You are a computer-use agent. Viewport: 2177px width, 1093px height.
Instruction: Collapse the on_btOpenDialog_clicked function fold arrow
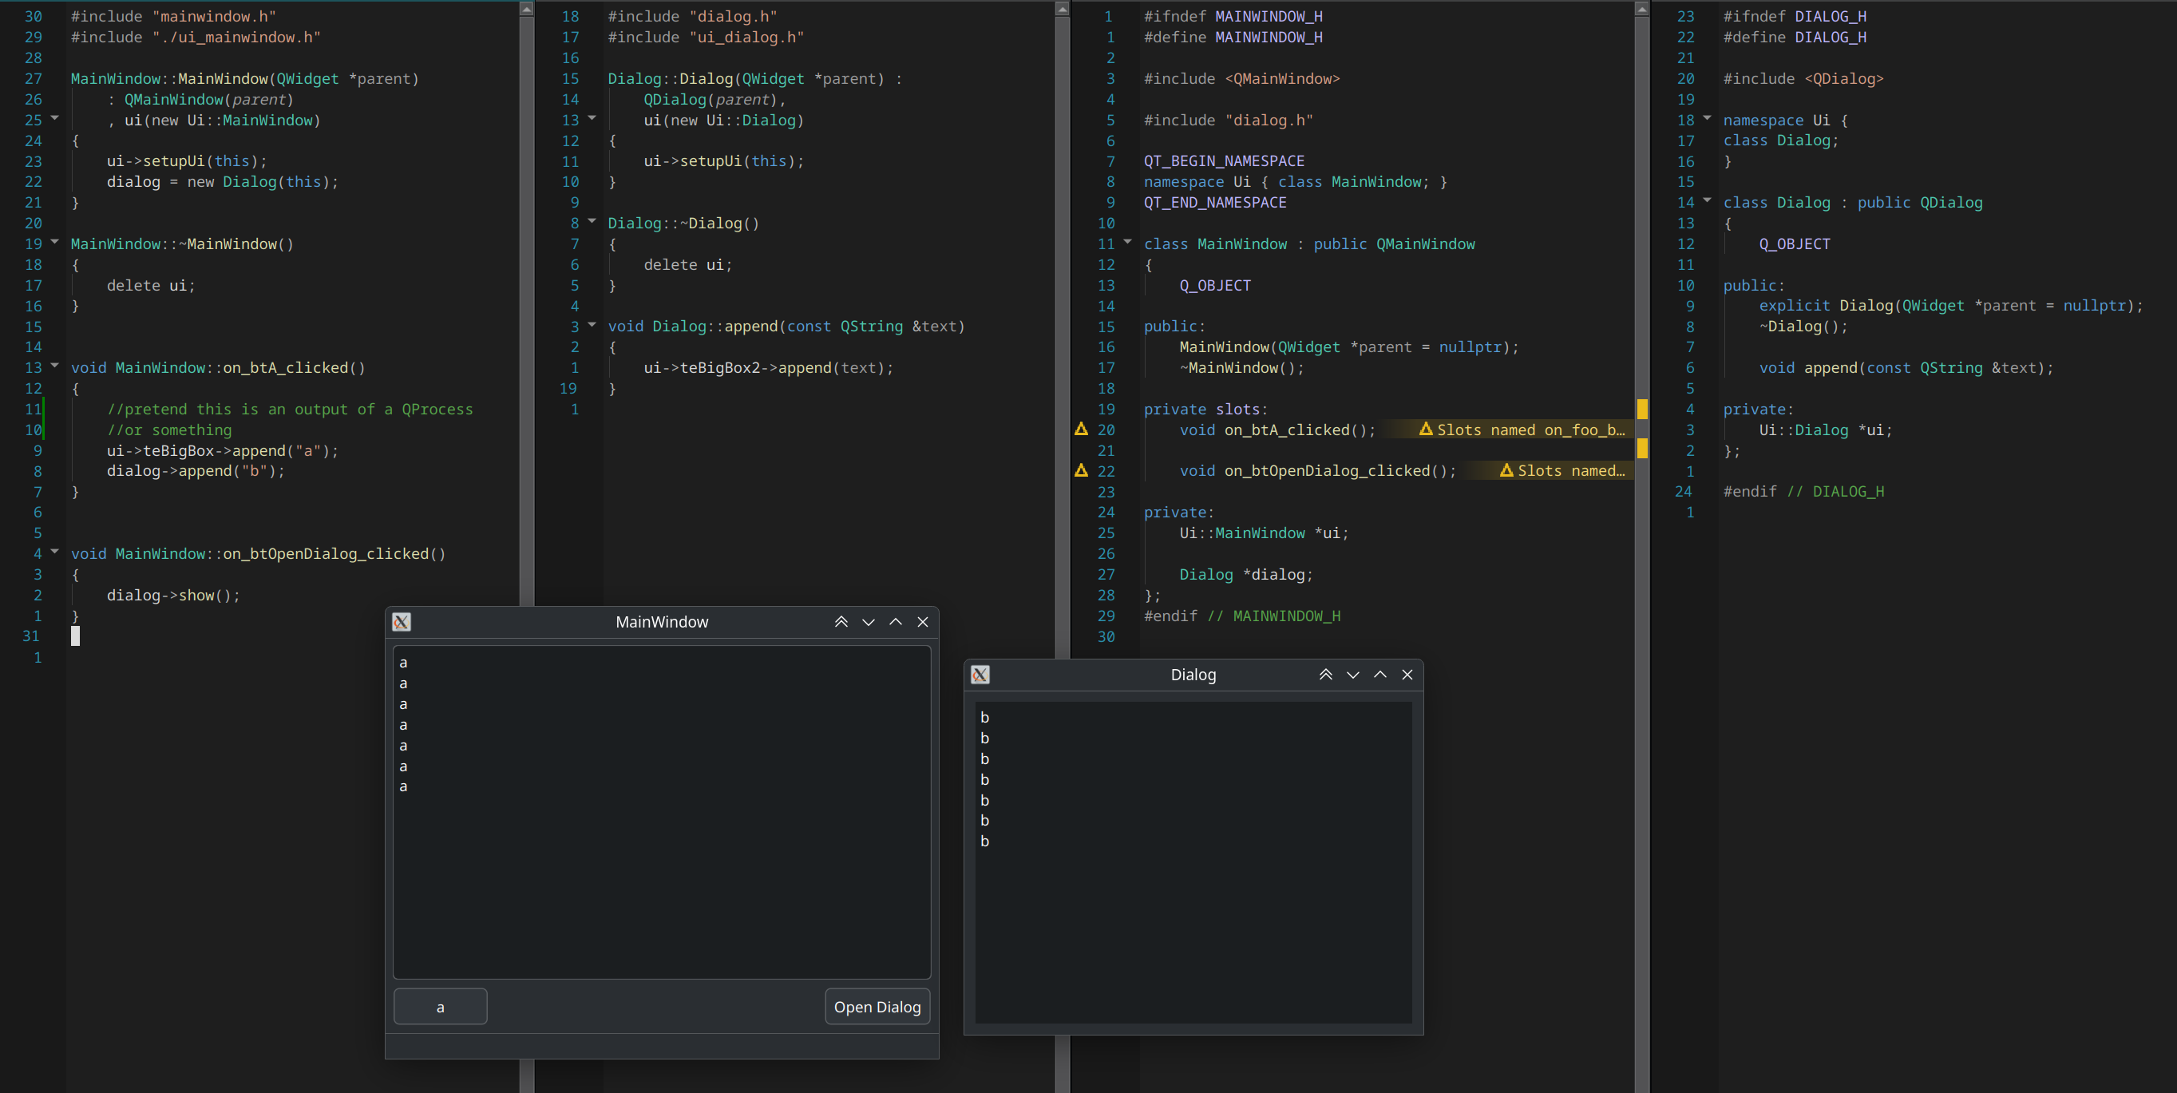click(55, 552)
